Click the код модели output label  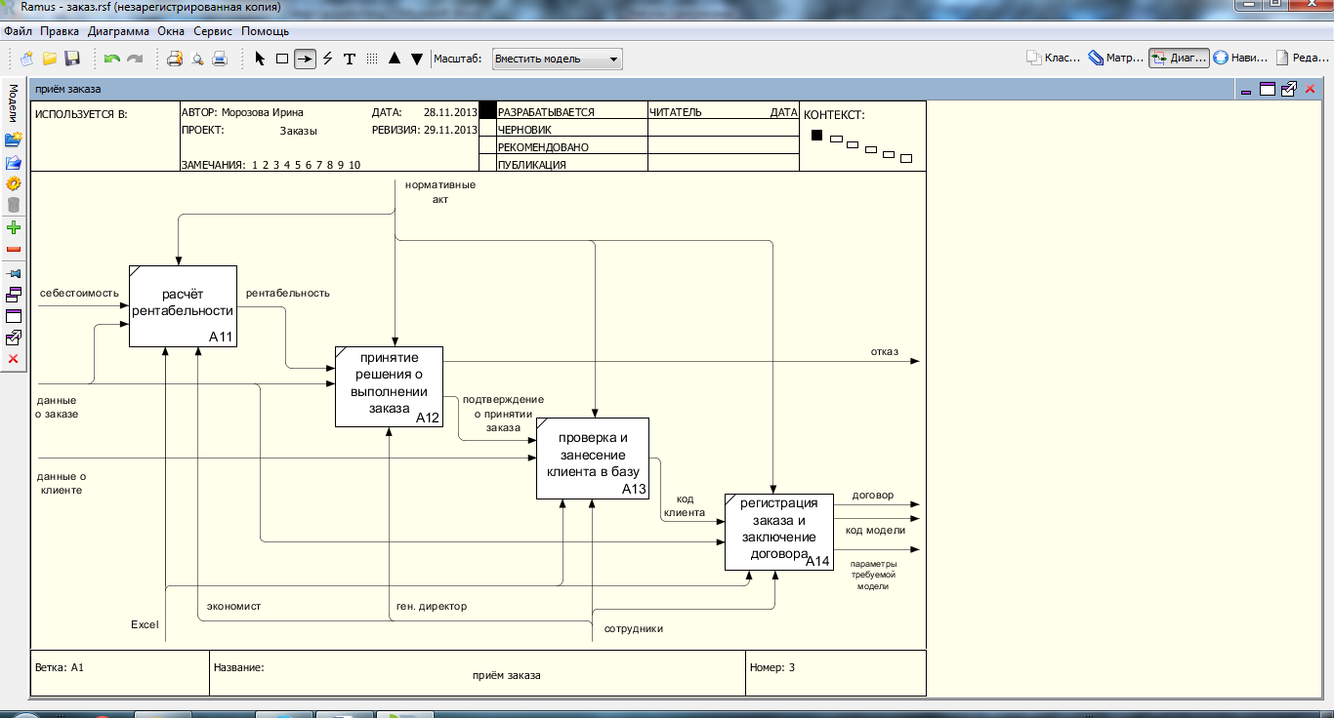point(875,530)
